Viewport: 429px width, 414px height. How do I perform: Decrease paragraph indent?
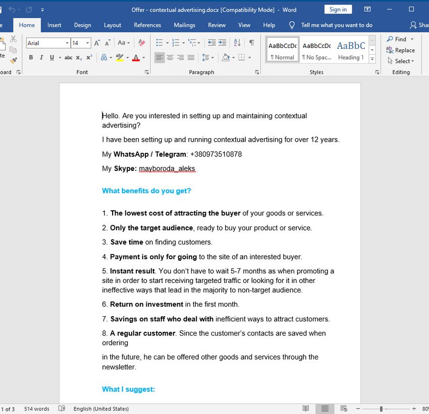click(x=212, y=43)
